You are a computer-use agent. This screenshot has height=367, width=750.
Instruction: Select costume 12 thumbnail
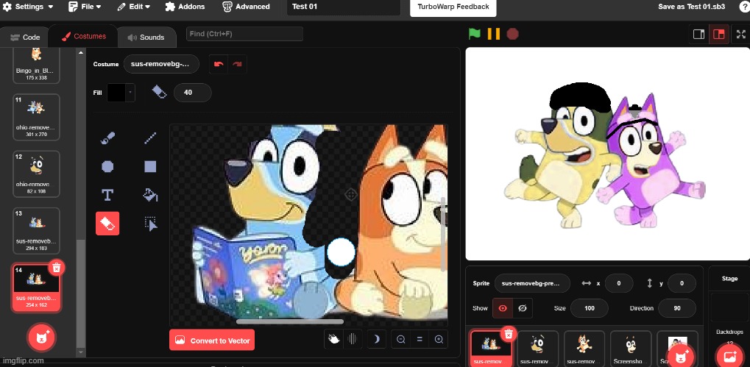(x=36, y=174)
